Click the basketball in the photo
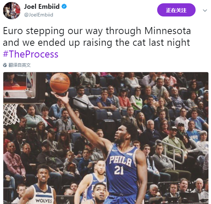The width and height of the screenshot is (211, 204). click(60, 83)
